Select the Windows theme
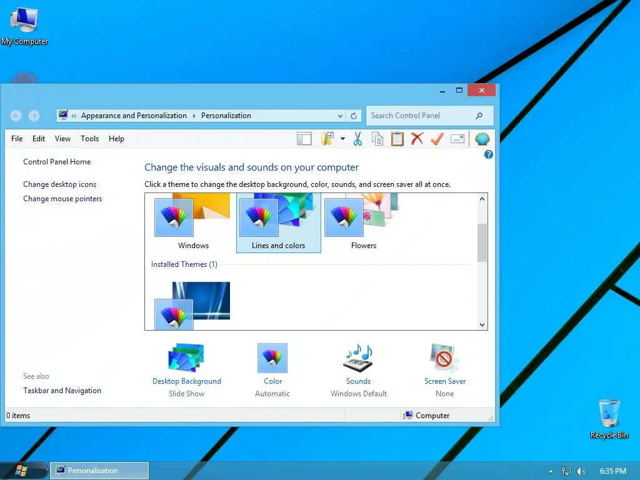 [x=194, y=223]
